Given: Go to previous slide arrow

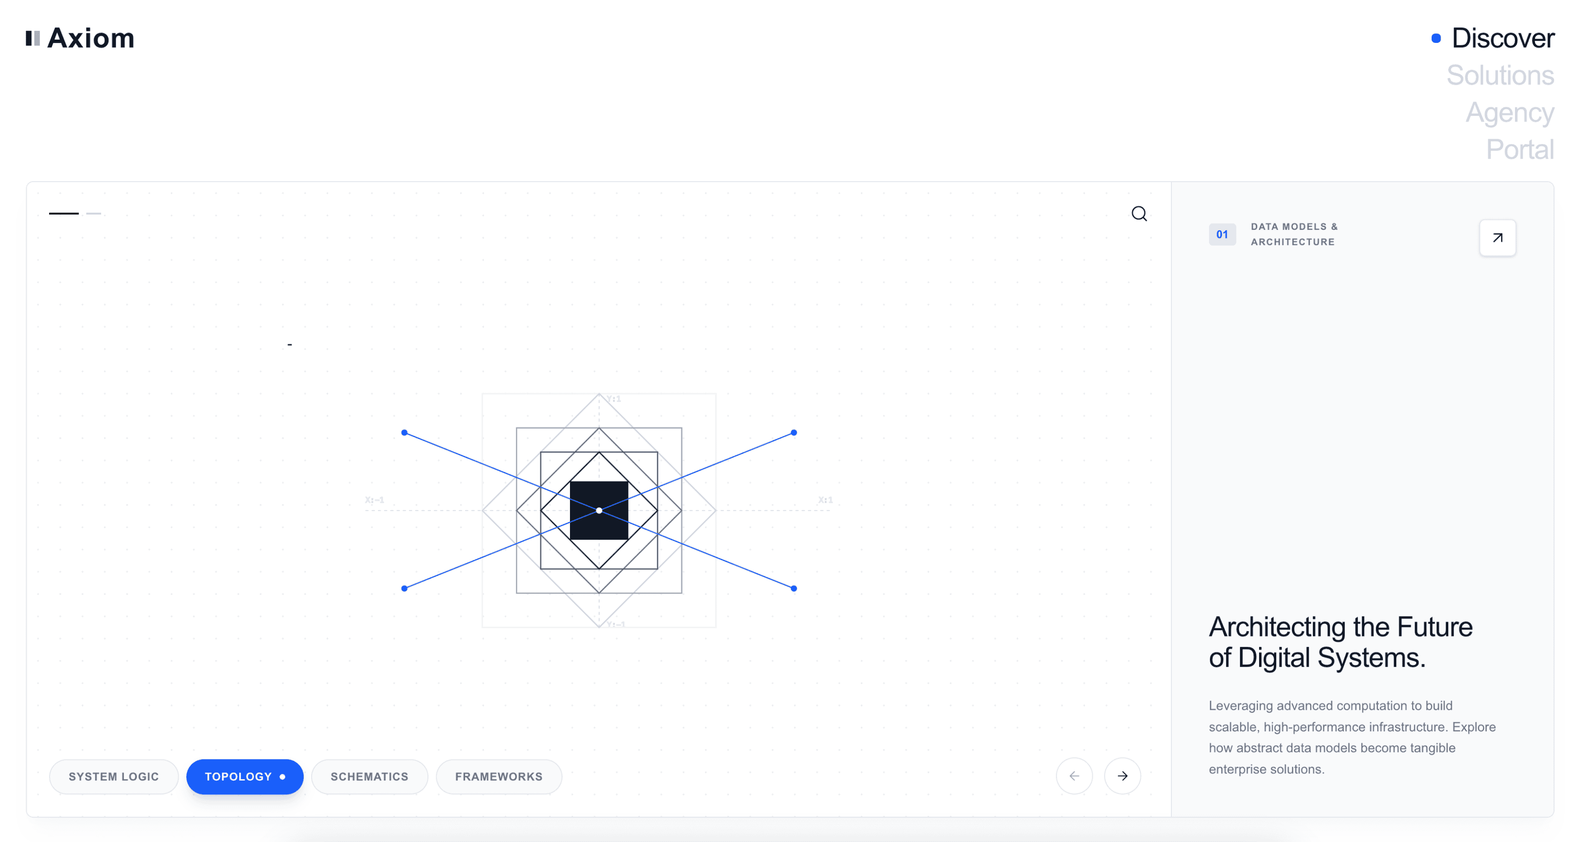Looking at the screenshot, I should pyautogui.click(x=1074, y=776).
